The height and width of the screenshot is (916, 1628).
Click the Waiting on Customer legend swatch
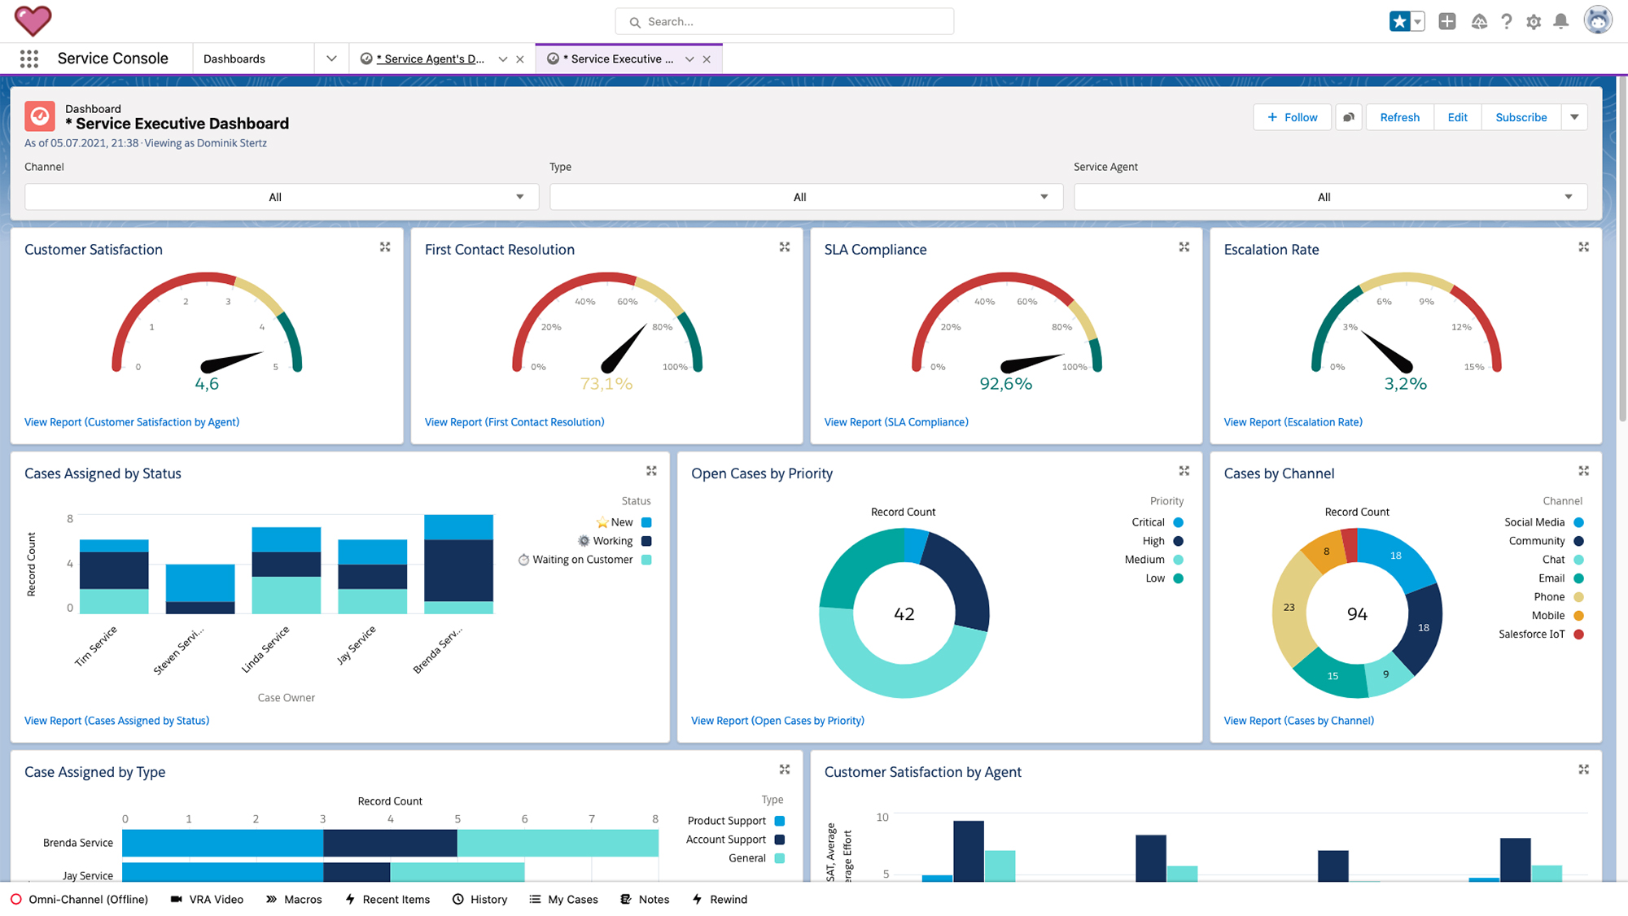[x=646, y=560]
